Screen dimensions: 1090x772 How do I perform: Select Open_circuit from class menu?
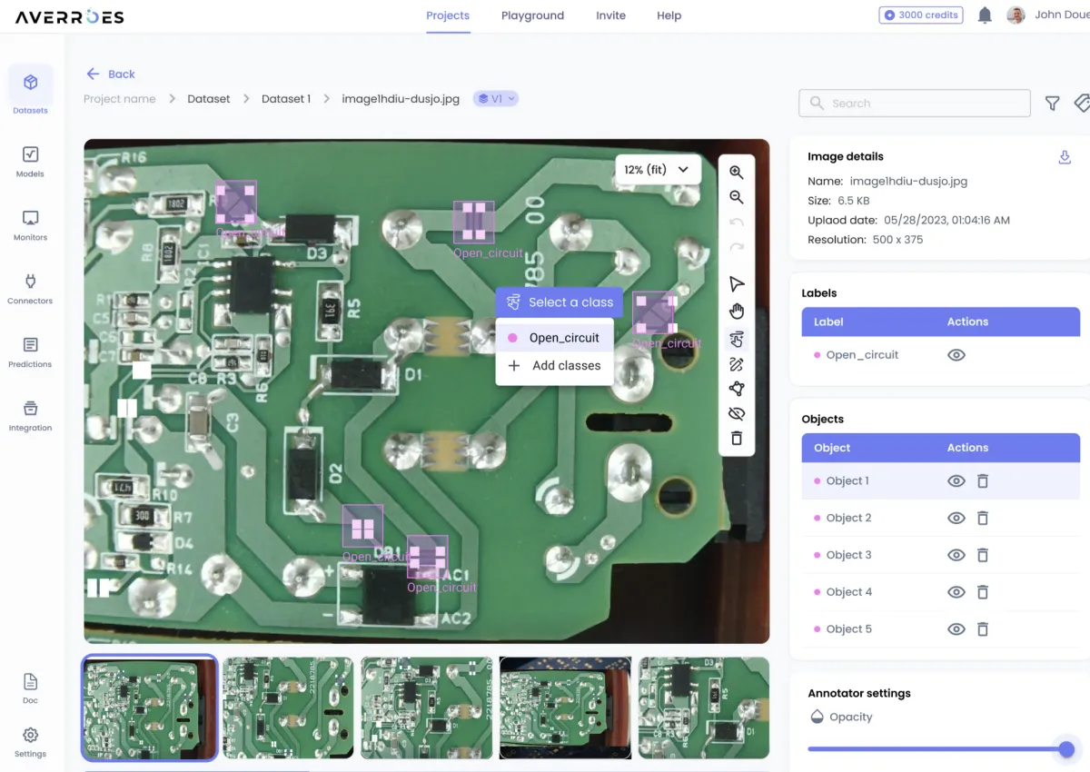[563, 338]
